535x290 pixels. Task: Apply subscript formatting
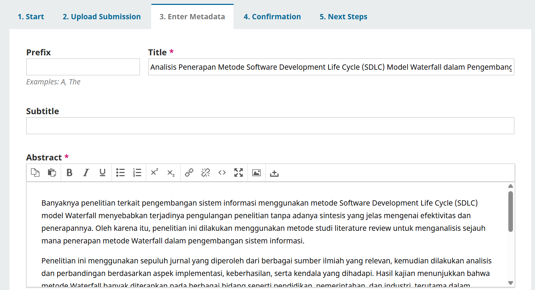coord(171,173)
